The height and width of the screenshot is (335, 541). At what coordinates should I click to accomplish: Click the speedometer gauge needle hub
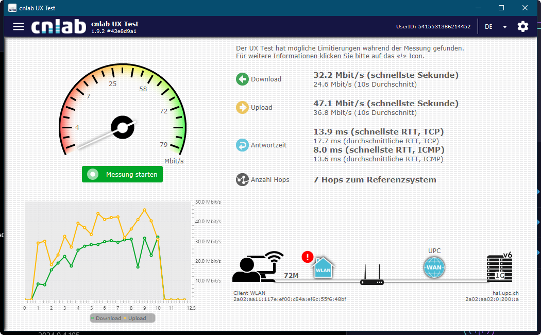tap(123, 128)
